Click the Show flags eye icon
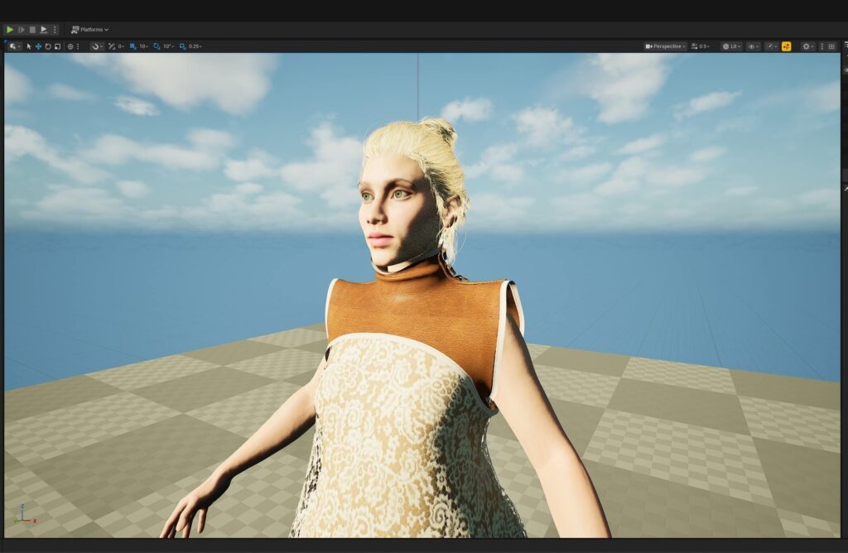The height and width of the screenshot is (553, 848). [x=752, y=46]
